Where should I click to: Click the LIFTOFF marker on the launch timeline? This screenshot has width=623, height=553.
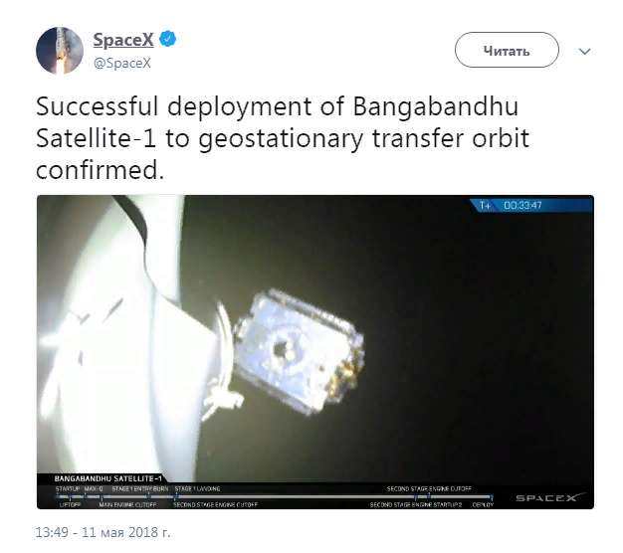[70, 504]
